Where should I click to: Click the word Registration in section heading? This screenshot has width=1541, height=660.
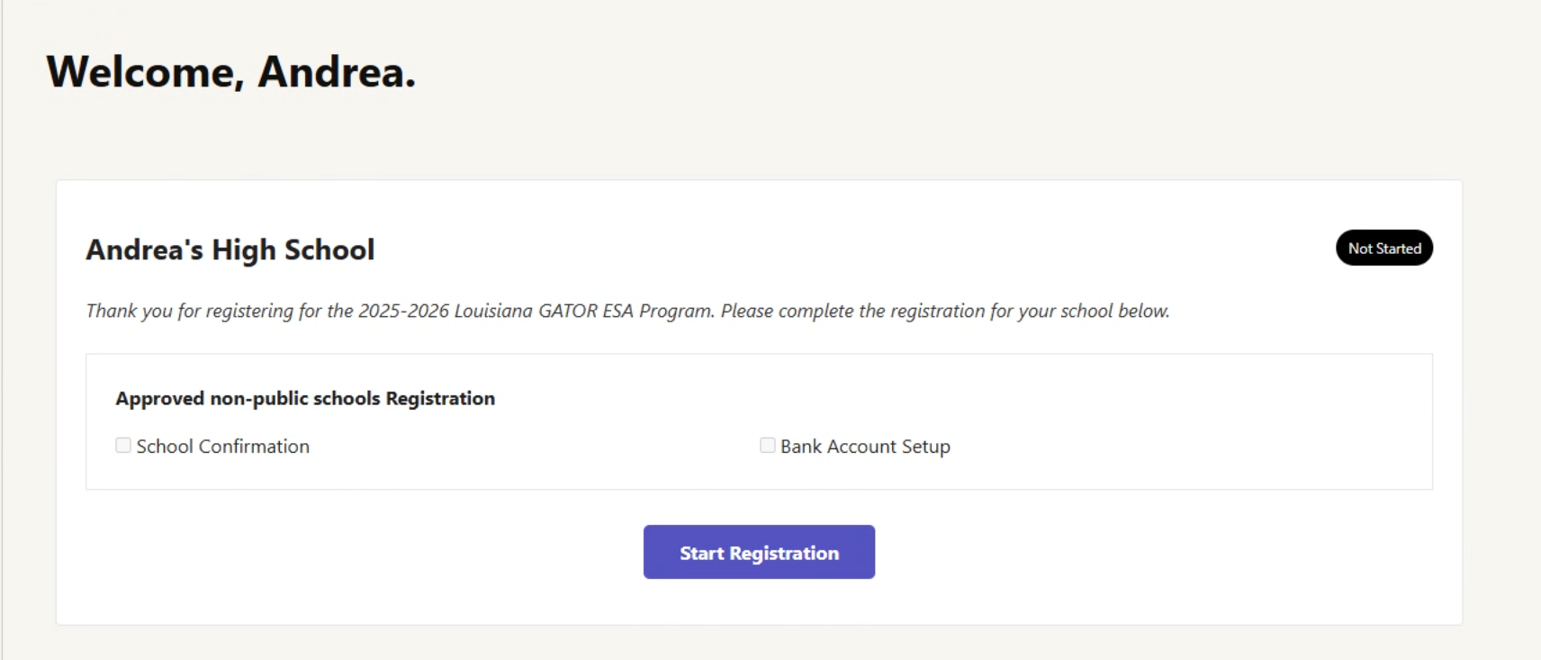440,399
